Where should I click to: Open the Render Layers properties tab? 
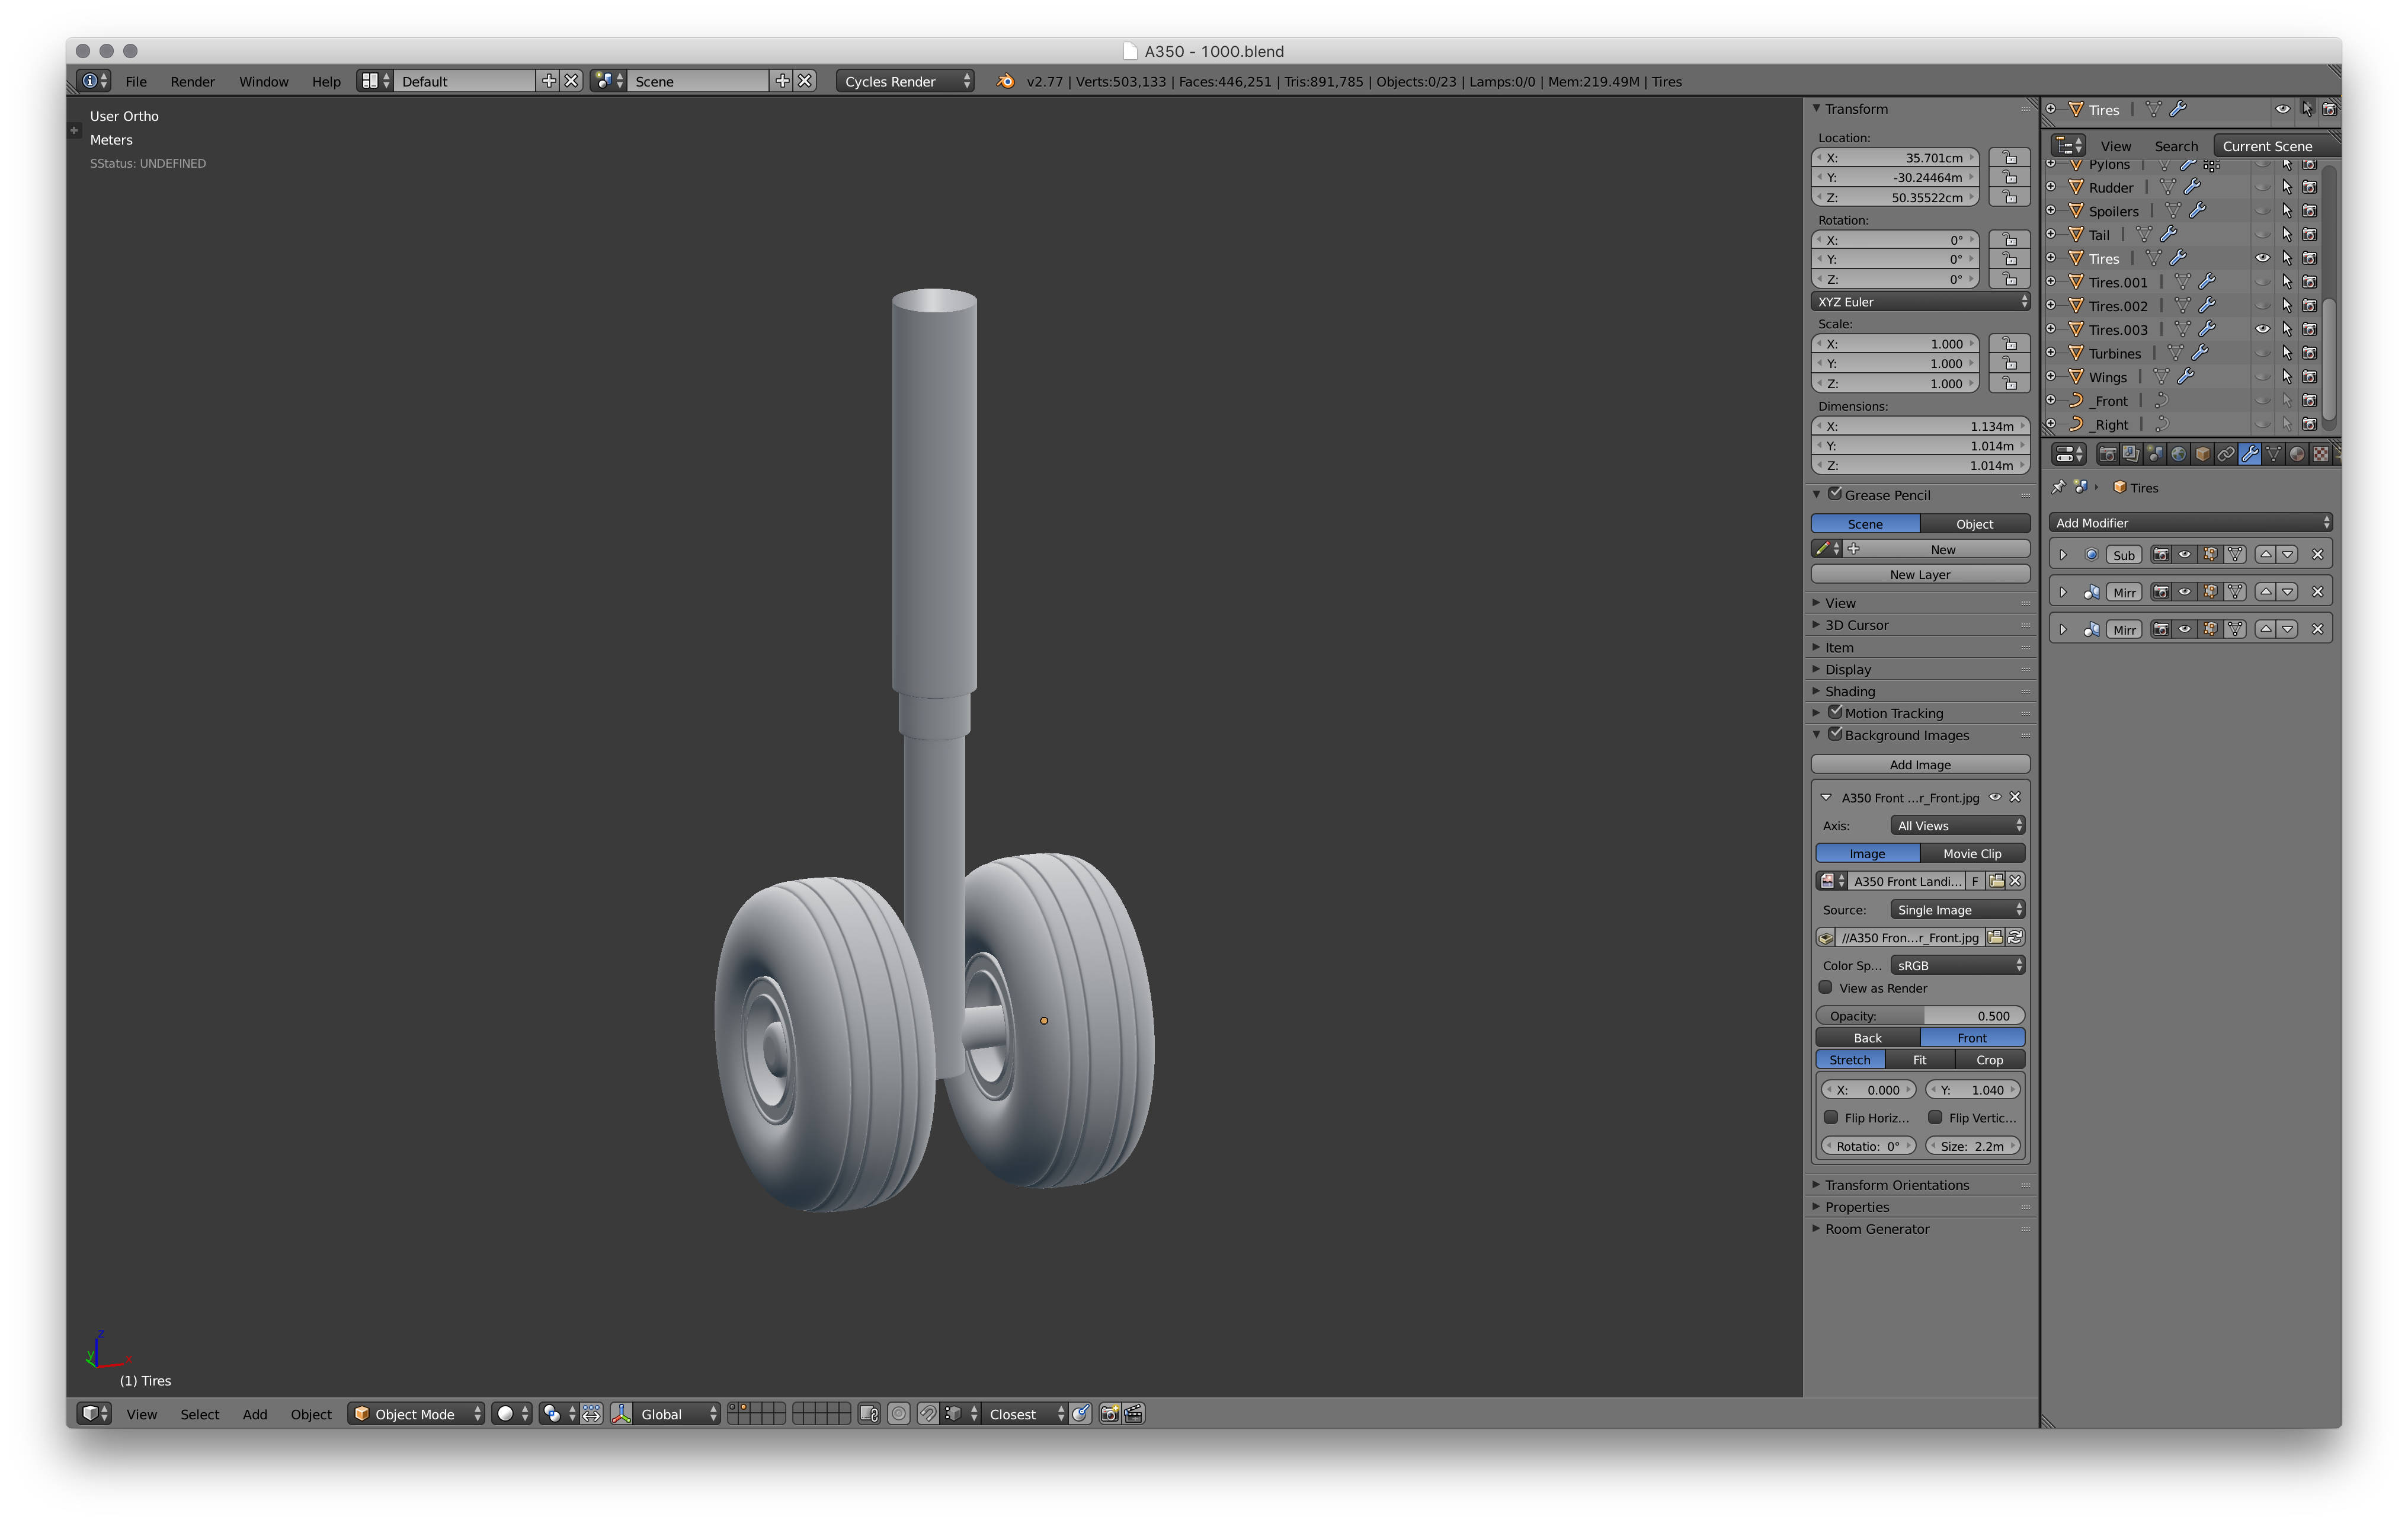point(2131,455)
